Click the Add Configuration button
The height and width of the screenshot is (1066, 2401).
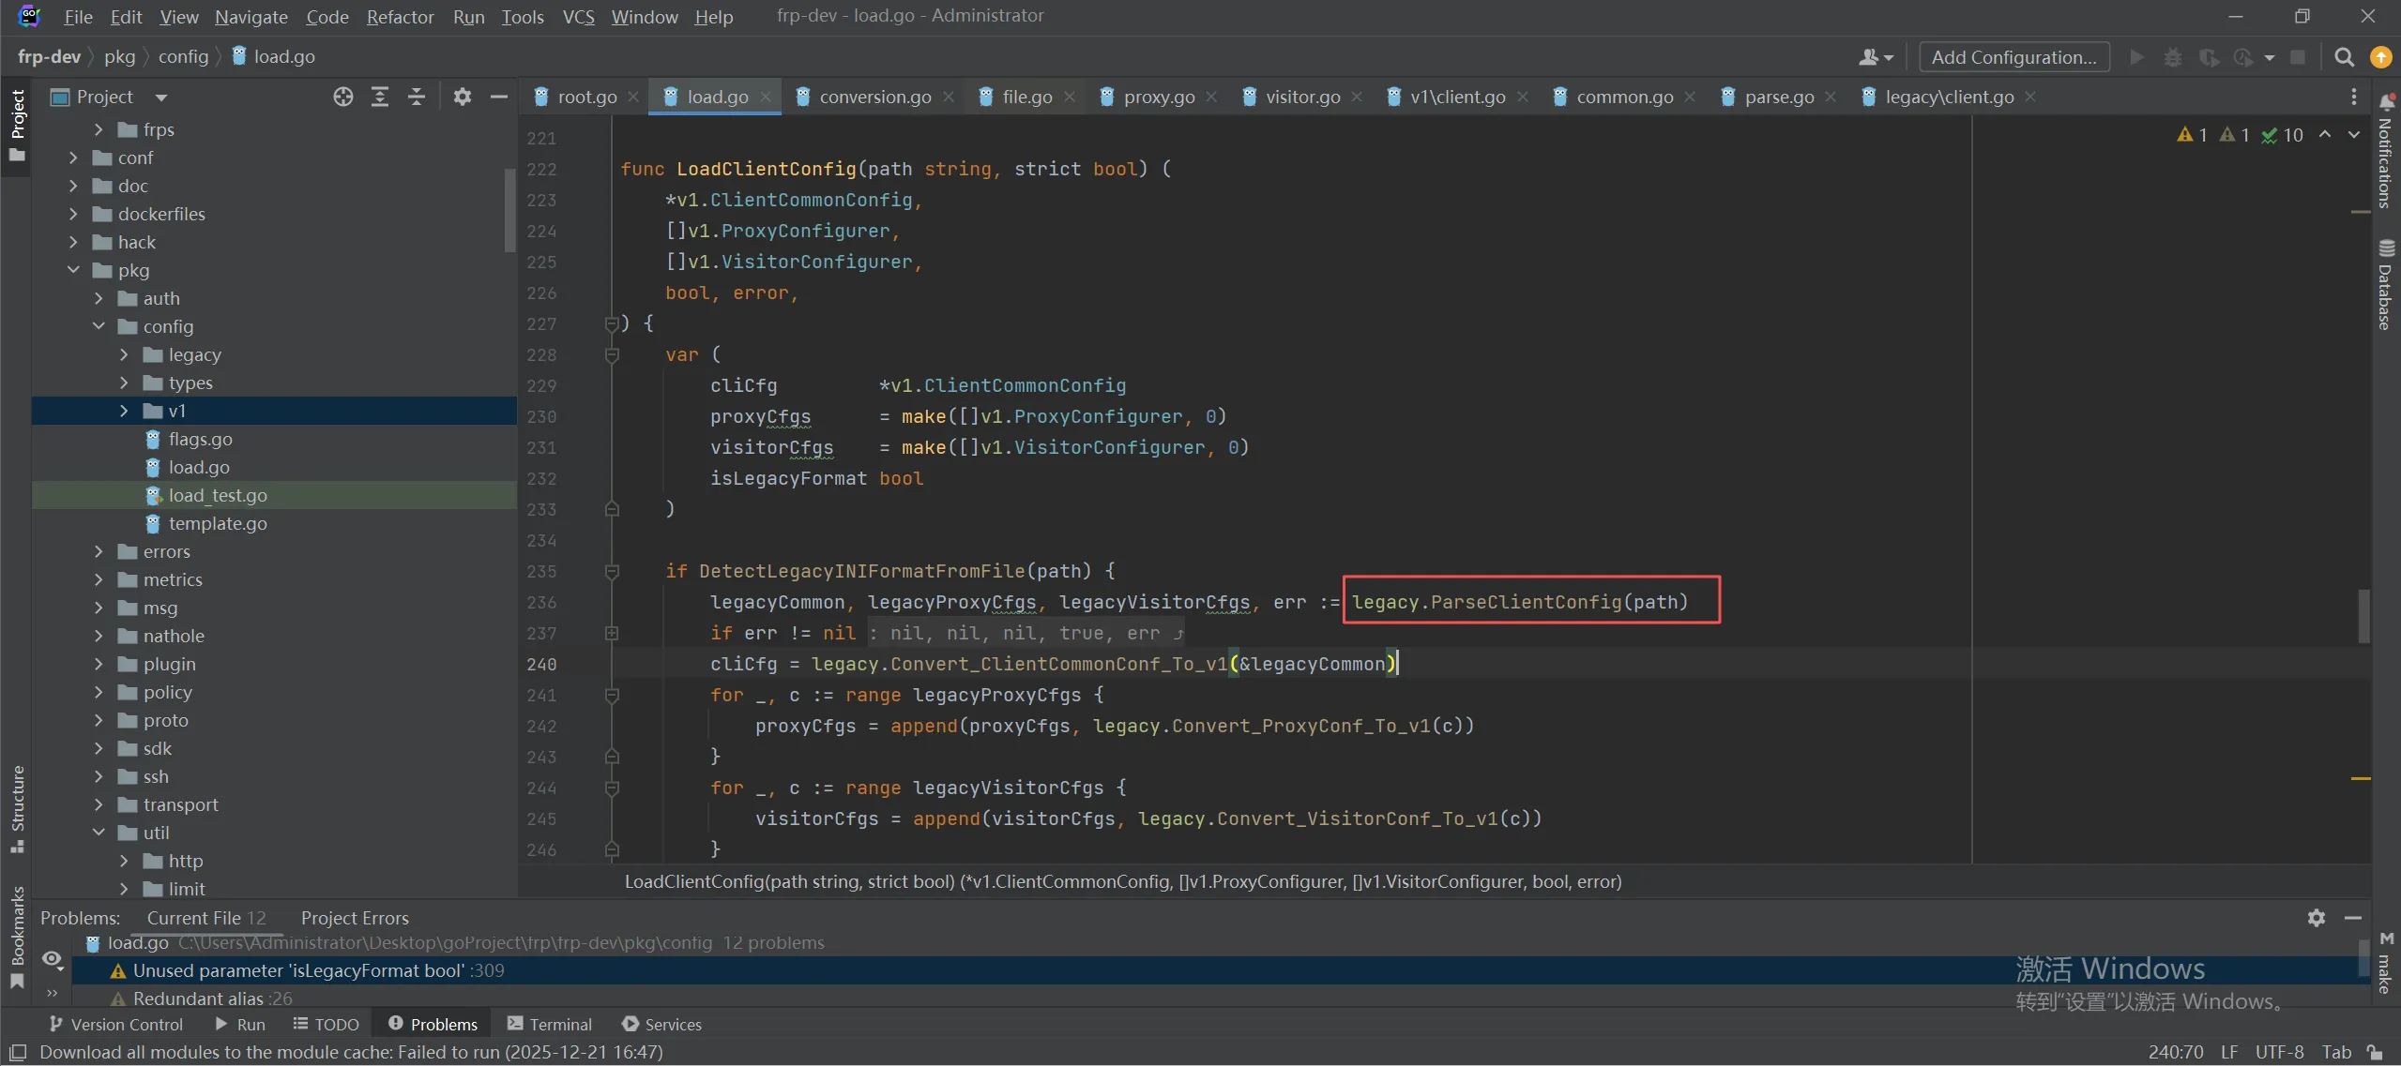(x=2013, y=57)
